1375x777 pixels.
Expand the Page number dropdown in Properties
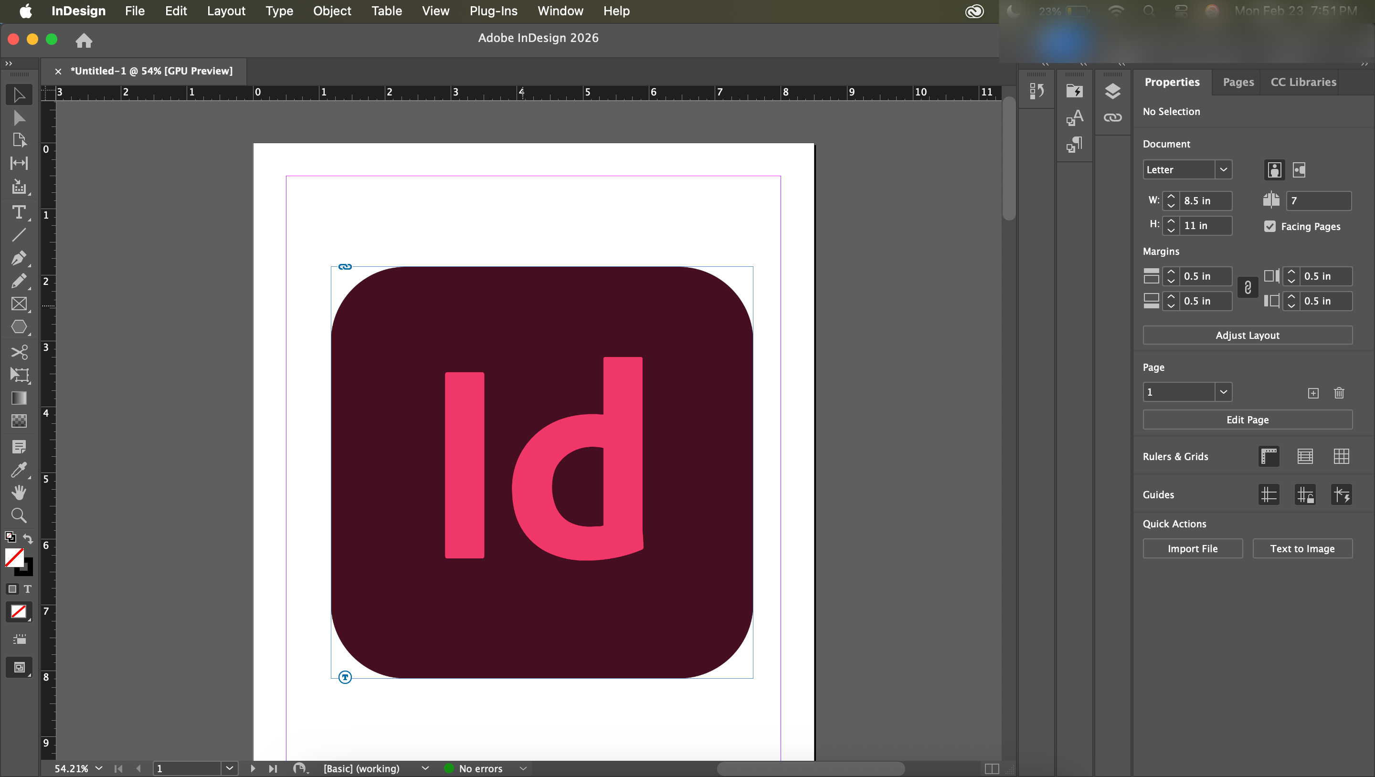[1223, 392]
